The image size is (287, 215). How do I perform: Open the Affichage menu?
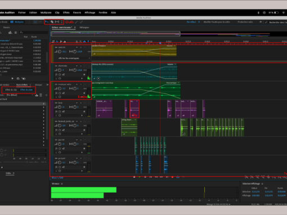coord(90,12)
